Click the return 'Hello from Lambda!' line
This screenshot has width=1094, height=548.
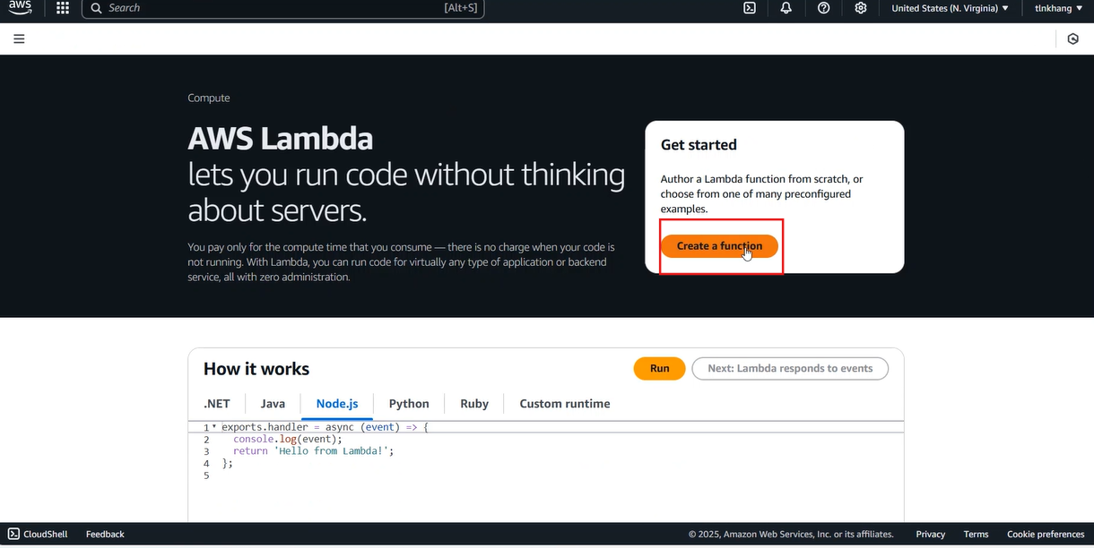click(x=314, y=451)
